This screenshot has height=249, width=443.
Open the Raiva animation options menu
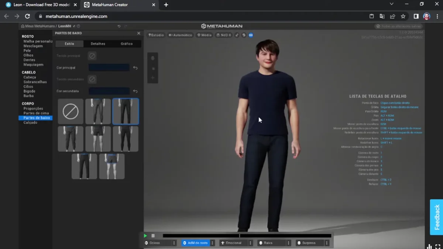[x=289, y=243]
